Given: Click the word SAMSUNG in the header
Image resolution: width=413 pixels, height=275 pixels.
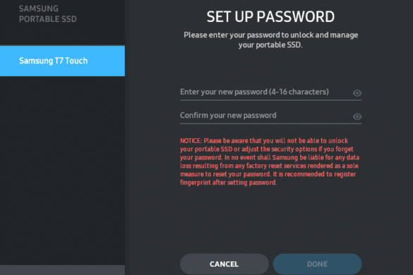Looking at the screenshot, I should point(39,8).
